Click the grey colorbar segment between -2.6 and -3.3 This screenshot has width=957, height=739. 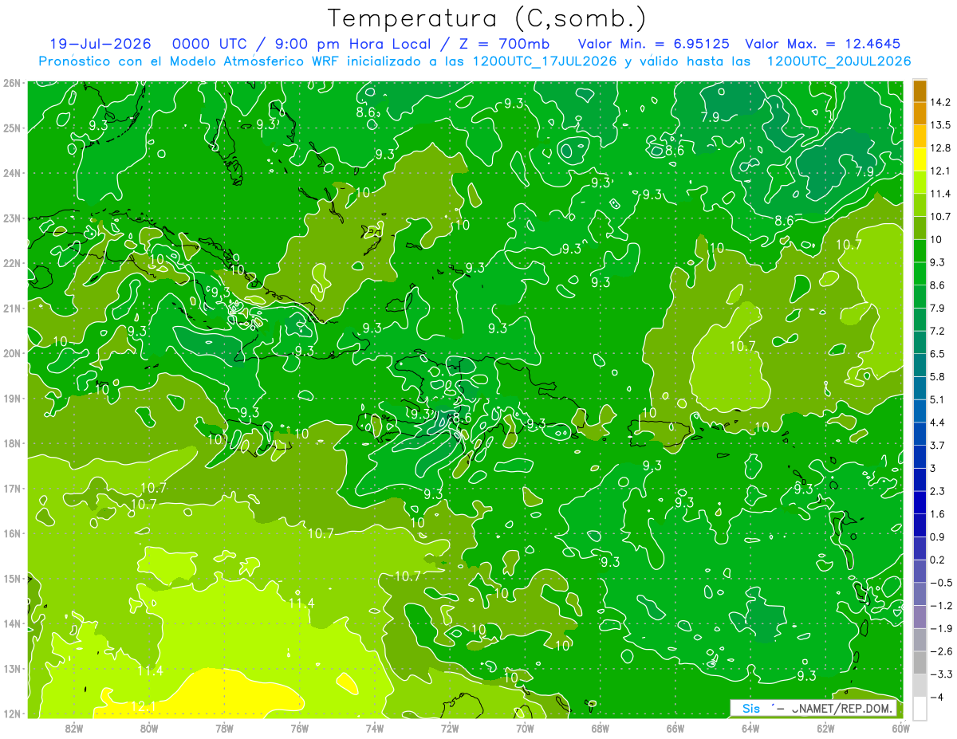pos(920,662)
